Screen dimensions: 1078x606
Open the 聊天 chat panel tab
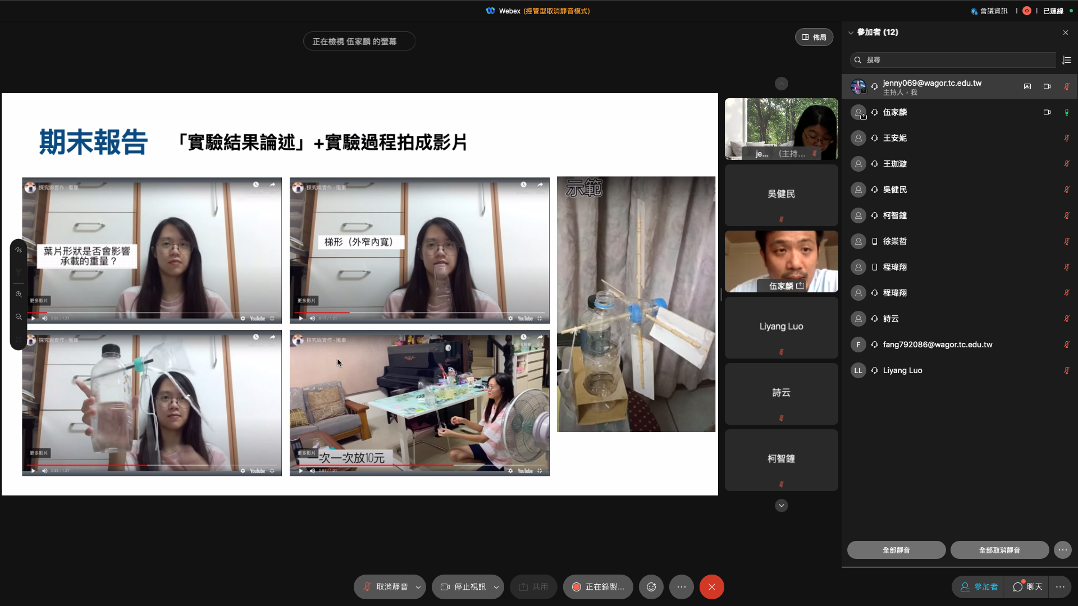coord(1027,587)
